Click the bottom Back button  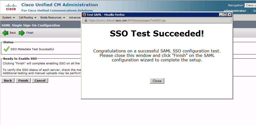8,80
